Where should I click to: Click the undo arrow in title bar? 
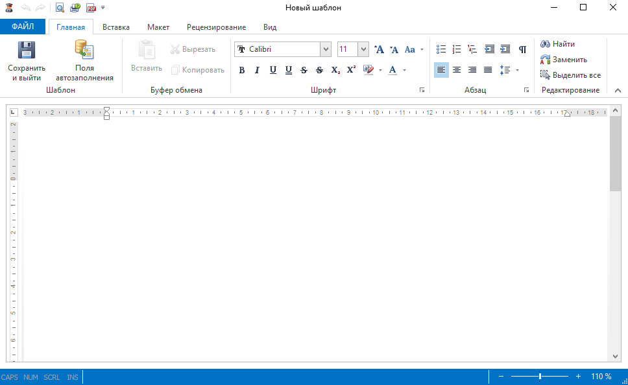(x=26, y=8)
